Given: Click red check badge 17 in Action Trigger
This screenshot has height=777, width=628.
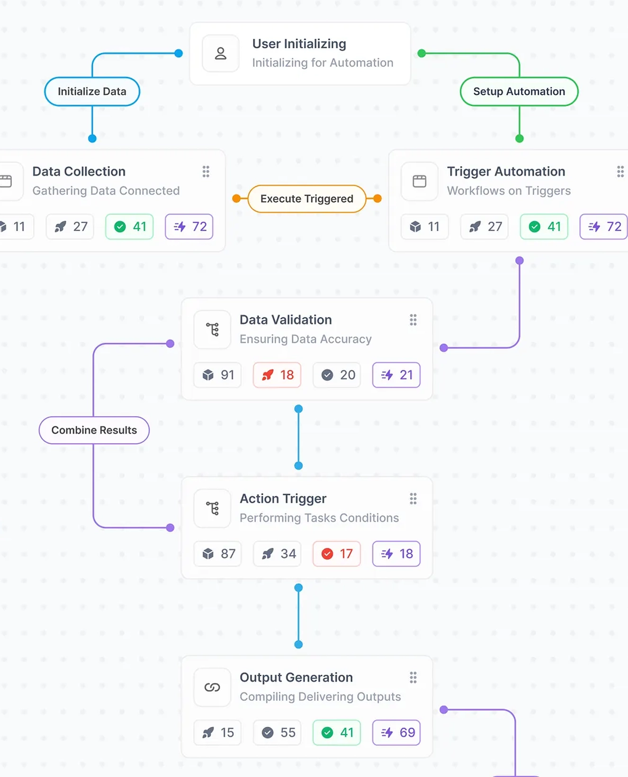Looking at the screenshot, I should point(337,554).
